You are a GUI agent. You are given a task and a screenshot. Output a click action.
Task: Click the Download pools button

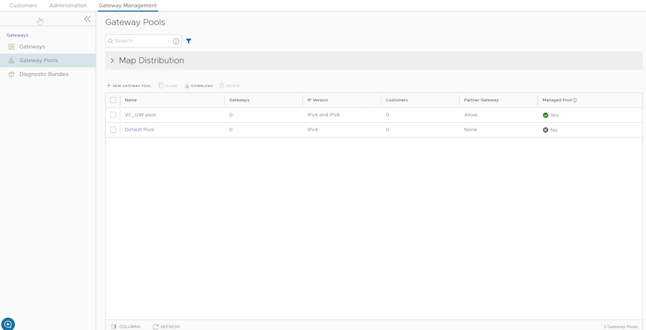pos(199,86)
